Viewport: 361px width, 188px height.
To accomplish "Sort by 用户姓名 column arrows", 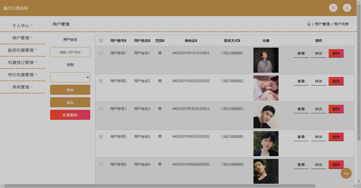I will click(149, 41).
